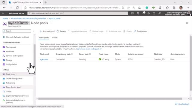Image resolution: width=192 pixels, height=108 pixels.
Task: Click the browser address bar
Action: tap(75, 7)
